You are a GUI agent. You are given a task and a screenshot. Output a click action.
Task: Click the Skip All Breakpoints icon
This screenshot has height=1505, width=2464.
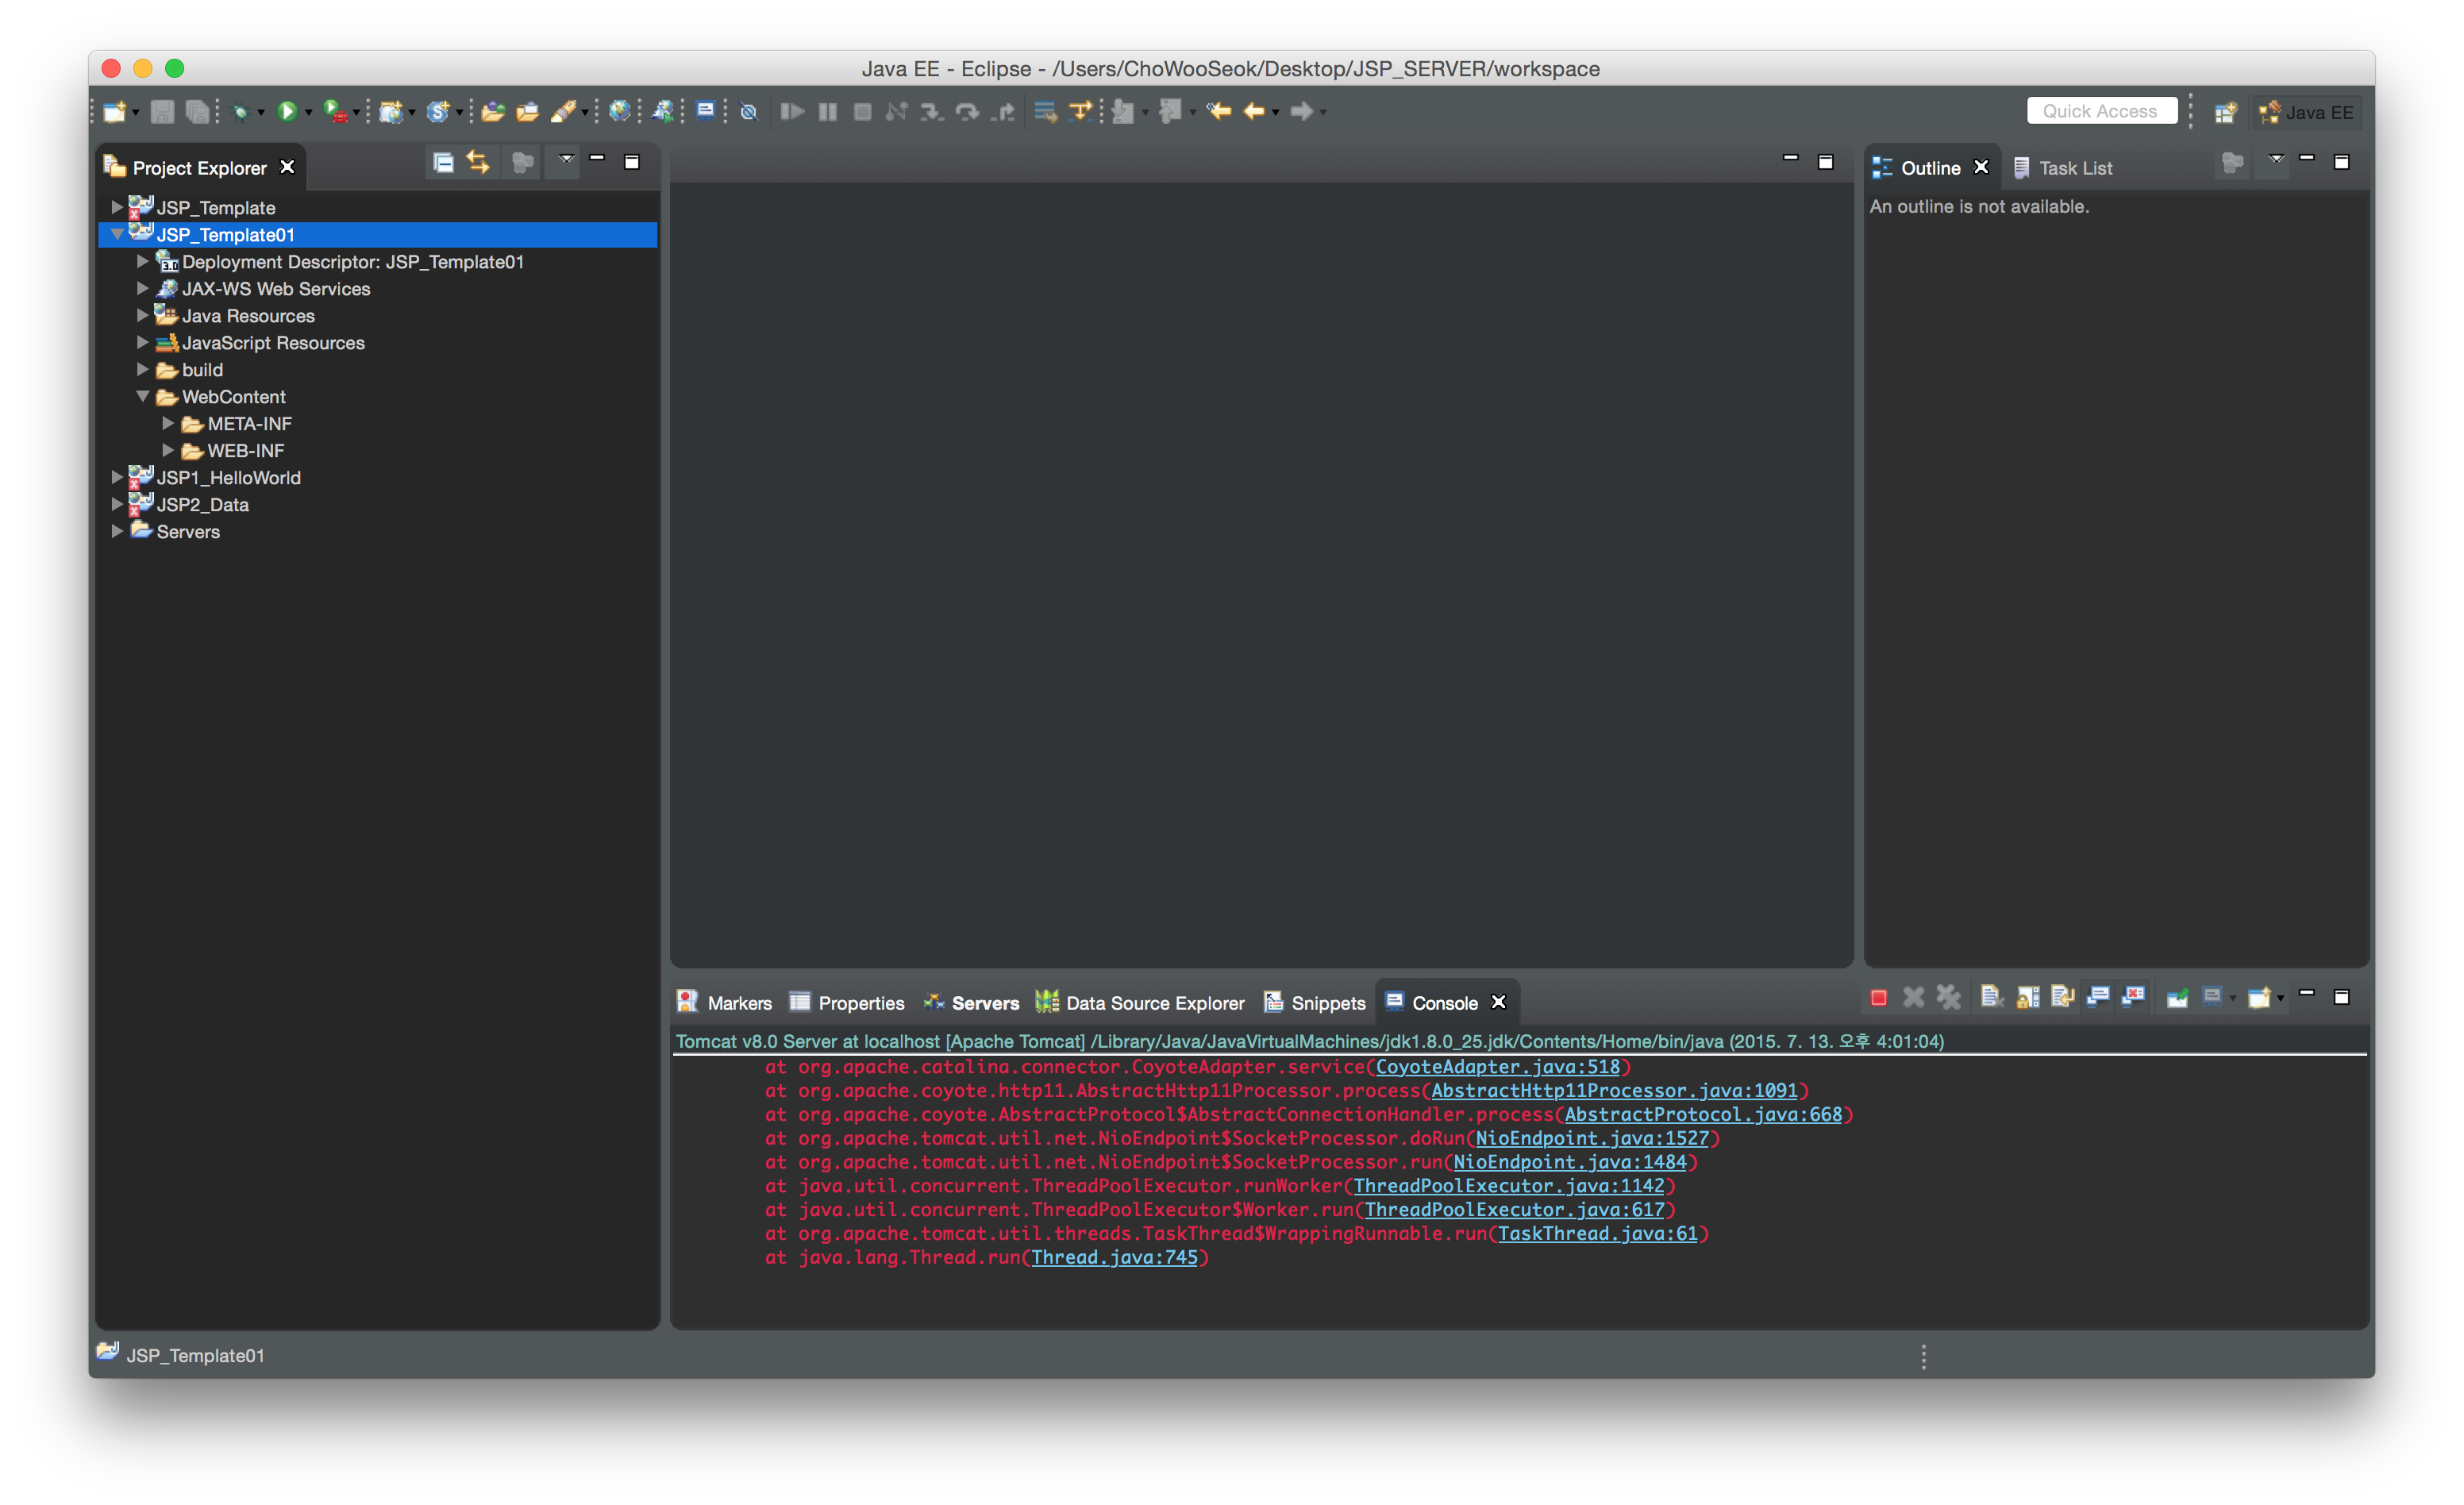[x=748, y=111]
